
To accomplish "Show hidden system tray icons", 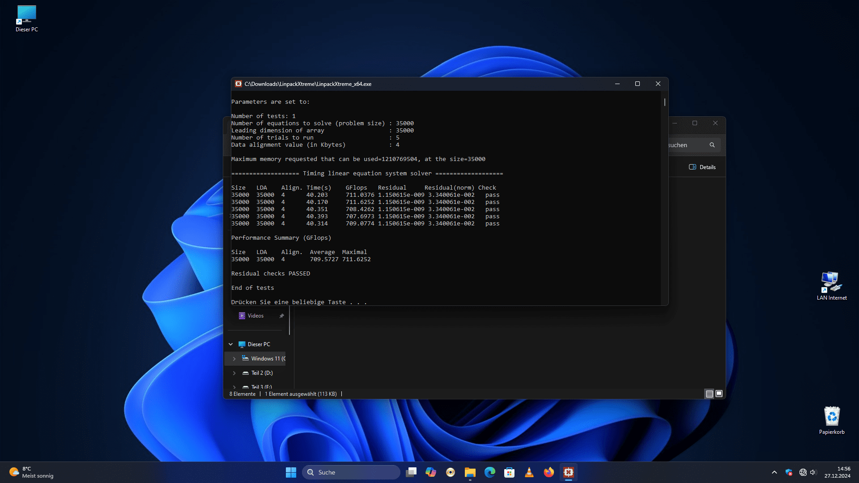I will [774, 472].
